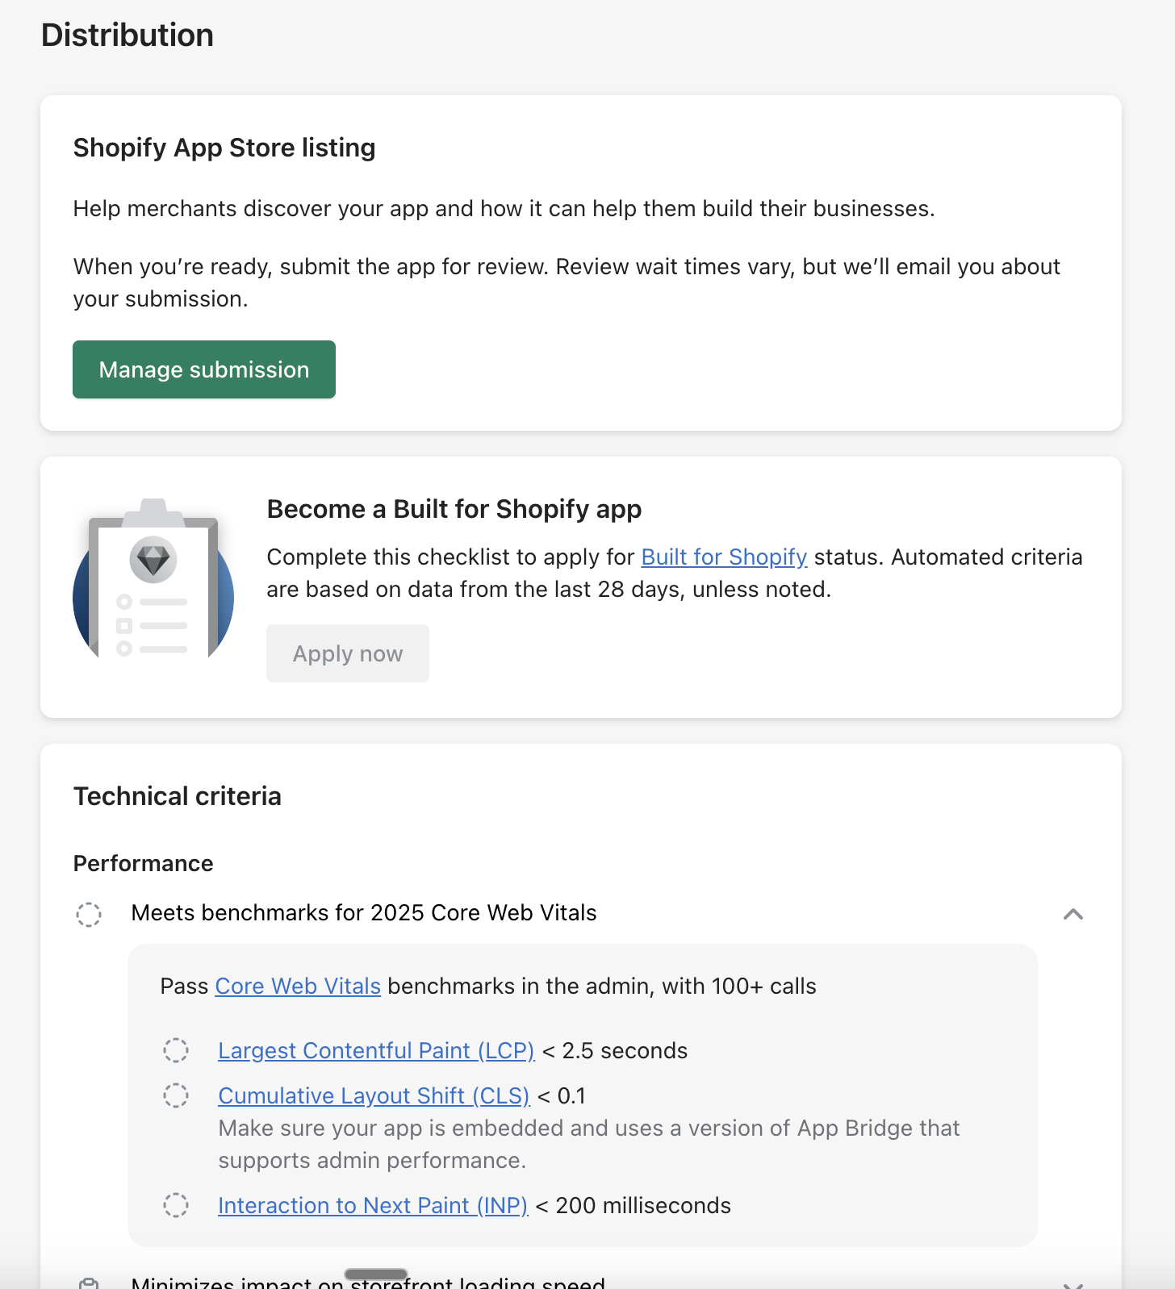Click the "Manage submission" button
This screenshot has height=1289, width=1175.
click(203, 369)
